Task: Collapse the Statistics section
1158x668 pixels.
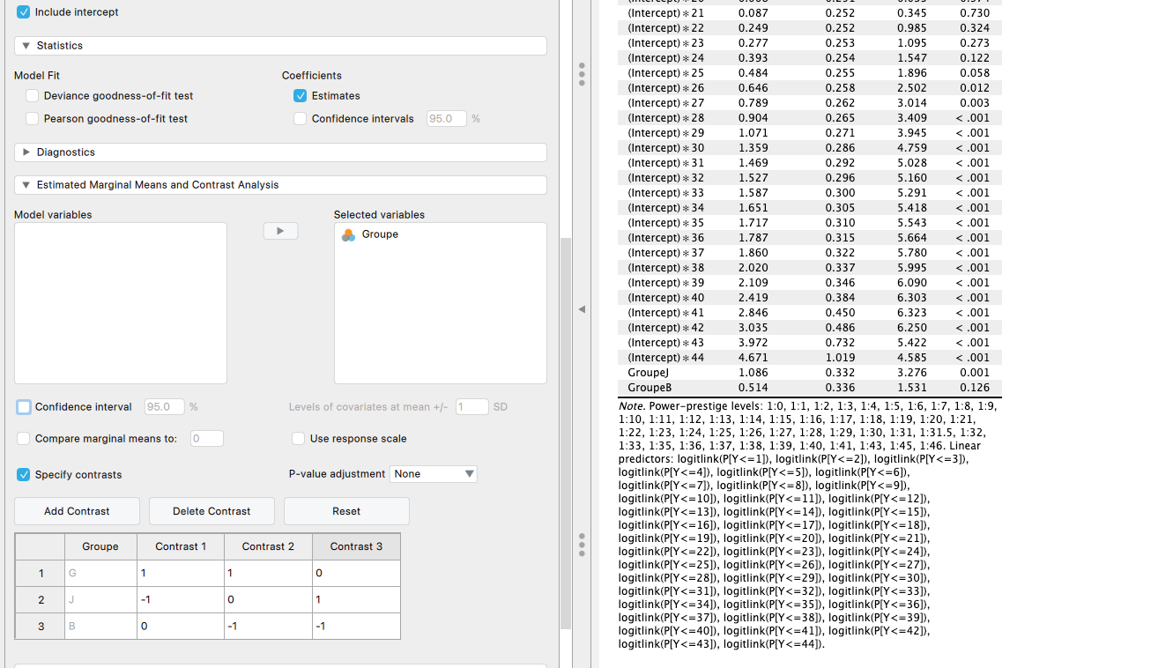Action: tap(280, 46)
